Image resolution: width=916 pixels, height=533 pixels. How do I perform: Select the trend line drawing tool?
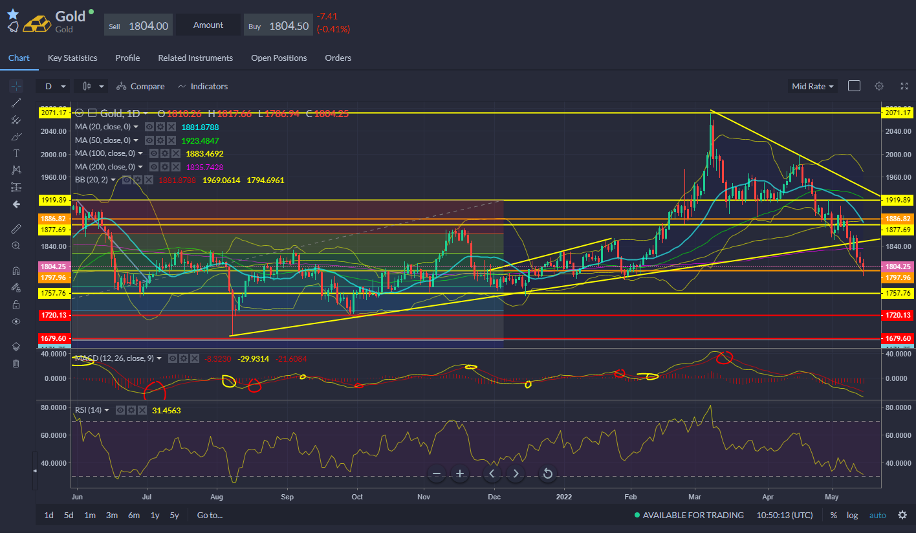coord(16,103)
